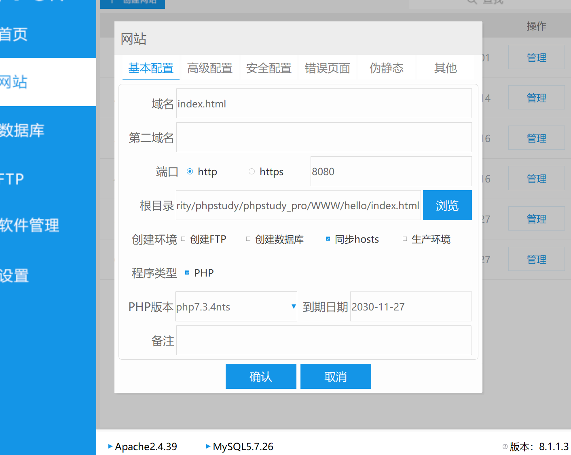The height and width of the screenshot is (455, 571).
Task: Switch to the 基本配置 tab
Action: pyautogui.click(x=151, y=68)
